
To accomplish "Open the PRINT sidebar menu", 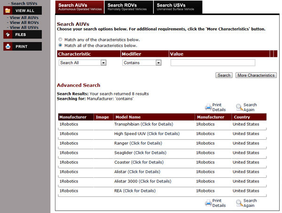I will [x=23, y=46].
